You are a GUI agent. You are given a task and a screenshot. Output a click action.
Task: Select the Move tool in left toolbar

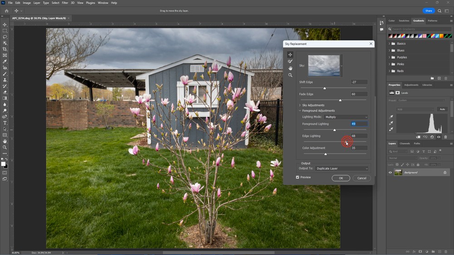(x=5, y=24)
